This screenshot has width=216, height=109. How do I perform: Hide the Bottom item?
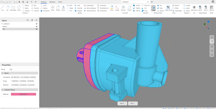pos(37,26)
